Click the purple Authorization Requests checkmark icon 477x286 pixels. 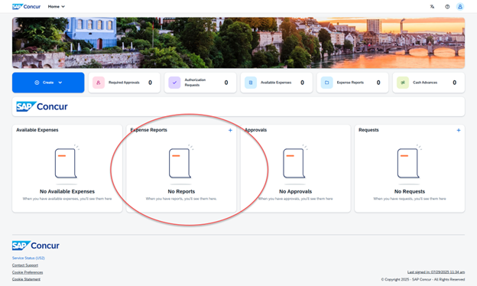(x=174, y=83)
